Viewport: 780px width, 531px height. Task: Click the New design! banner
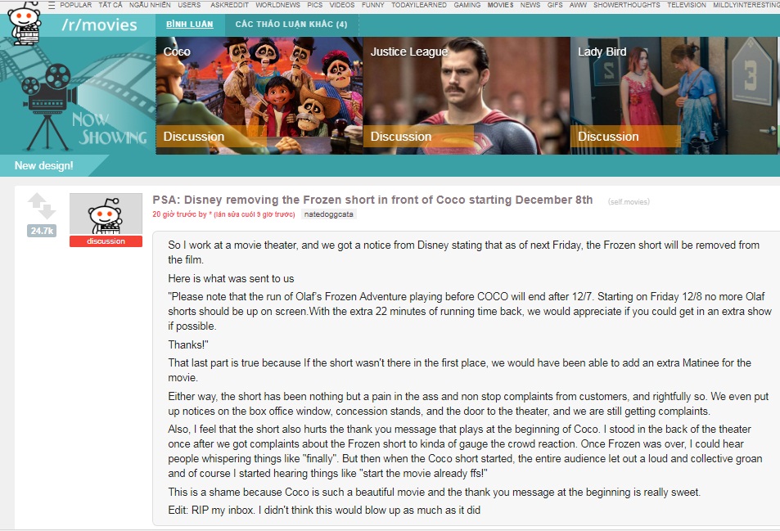43,165
